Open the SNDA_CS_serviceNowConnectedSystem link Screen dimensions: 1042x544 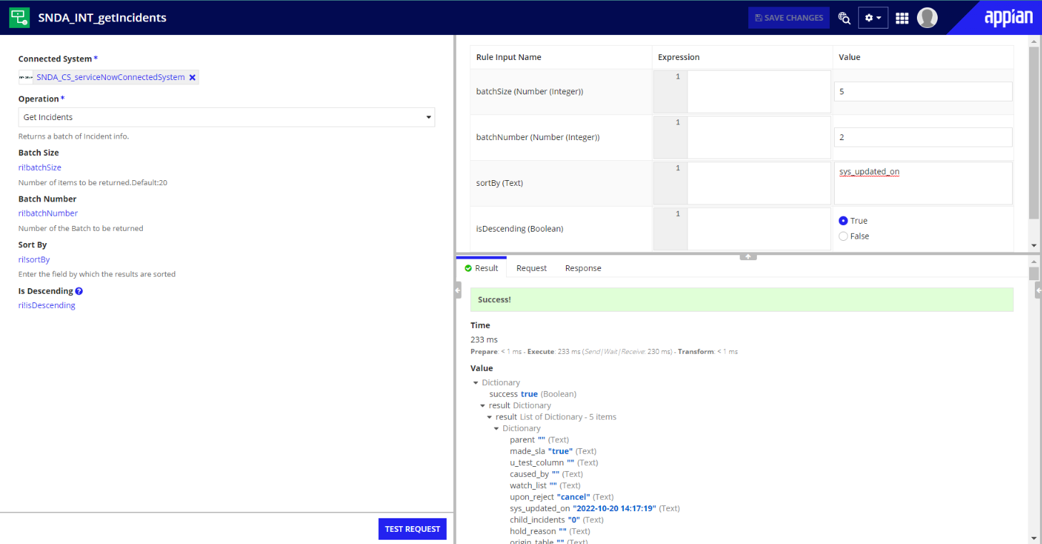(111, 77)
